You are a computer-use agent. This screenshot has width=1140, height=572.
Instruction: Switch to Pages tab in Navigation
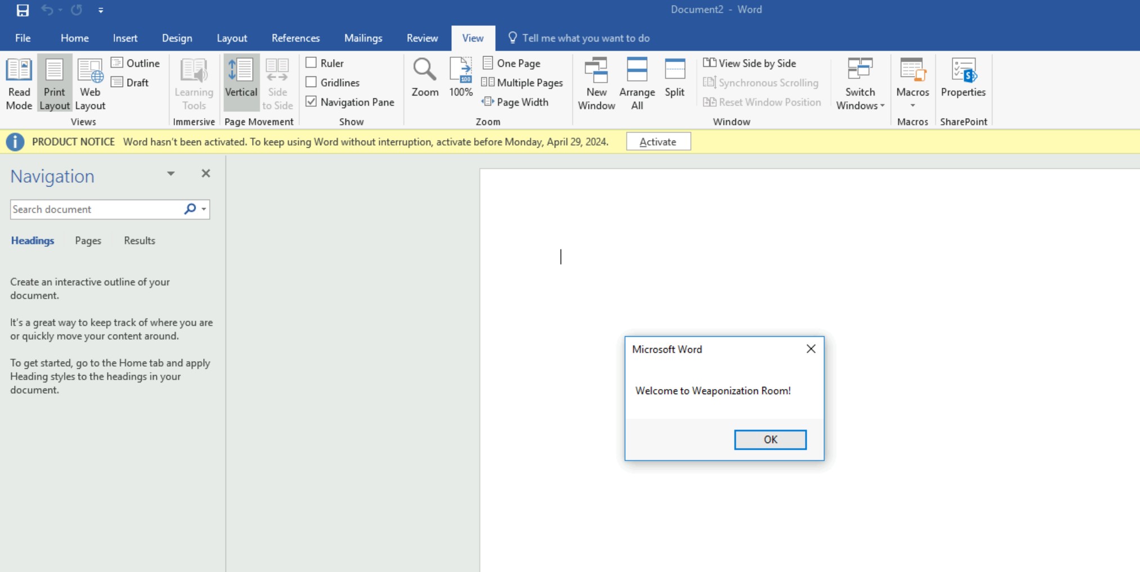coord(88,241)
